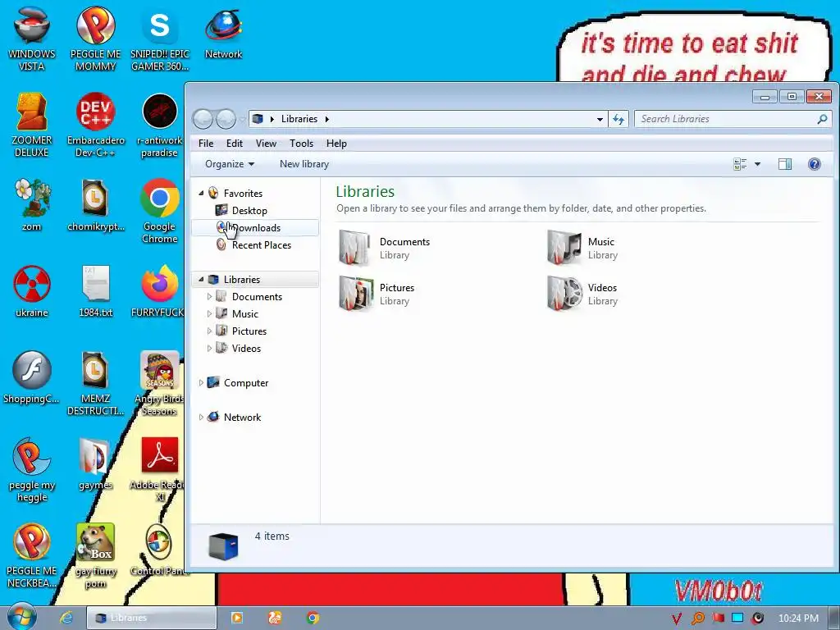Open the Get help icon
840x630 pixels.
(815, 164)
